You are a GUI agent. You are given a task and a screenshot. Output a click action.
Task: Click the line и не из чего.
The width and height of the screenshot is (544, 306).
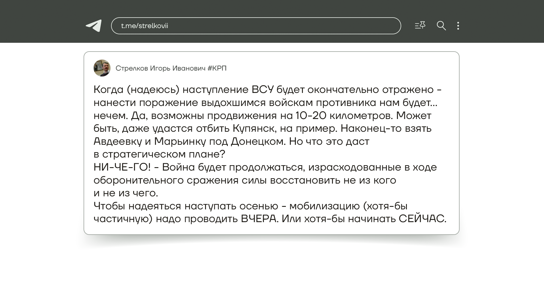pyautogui.click(x=126, y=193)
